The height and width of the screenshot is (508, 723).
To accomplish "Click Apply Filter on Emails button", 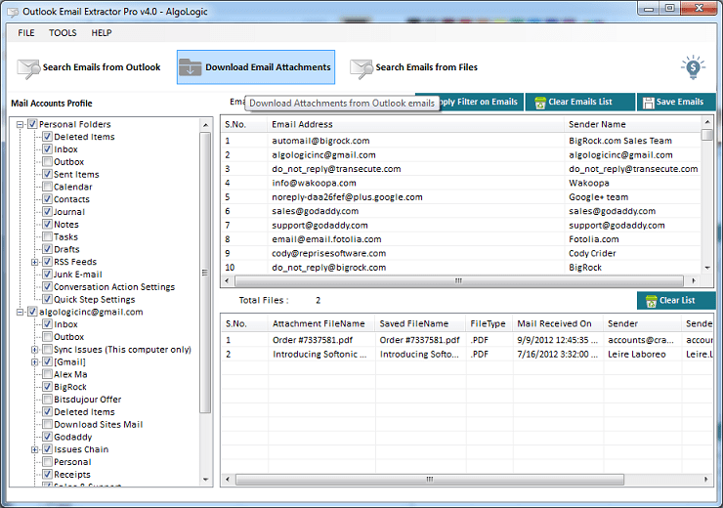I will coord(480,102).
